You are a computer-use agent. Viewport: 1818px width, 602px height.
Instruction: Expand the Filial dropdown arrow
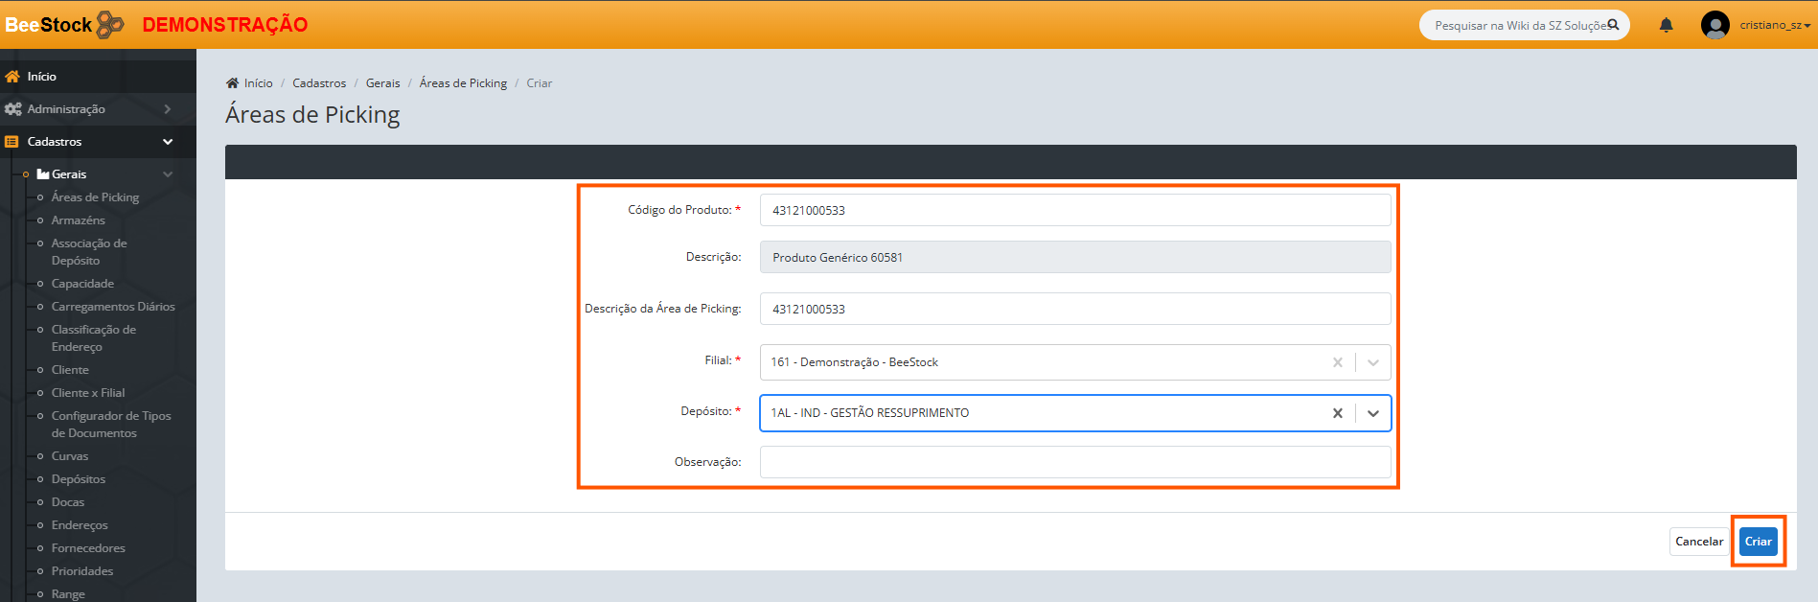coord(1372,362)
